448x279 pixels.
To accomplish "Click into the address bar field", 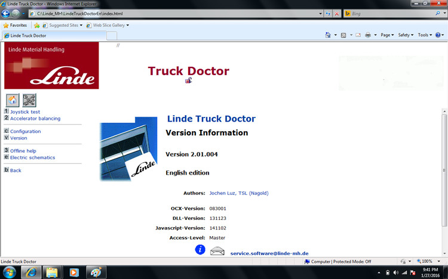I will (x=173, y=13).
